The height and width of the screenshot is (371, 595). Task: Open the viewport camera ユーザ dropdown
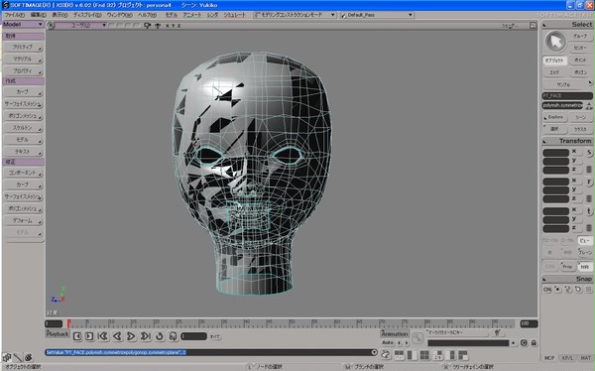point(81,26)
